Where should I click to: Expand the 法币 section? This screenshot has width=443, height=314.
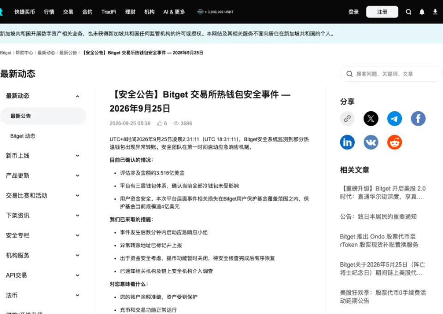[78, 296]
